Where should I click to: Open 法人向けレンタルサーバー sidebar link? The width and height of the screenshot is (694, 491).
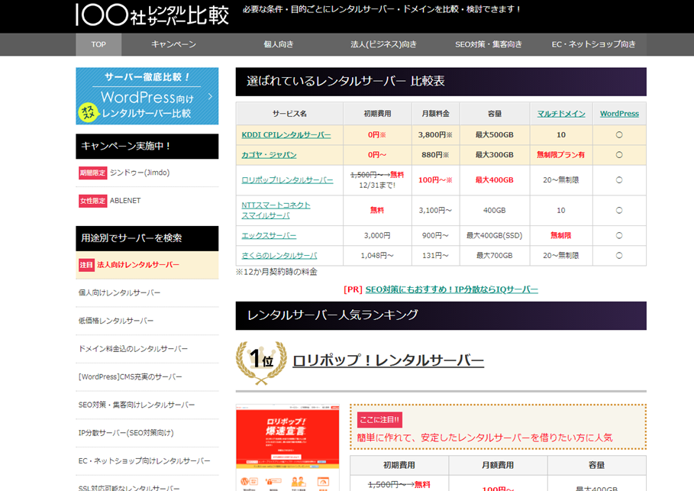138,265
